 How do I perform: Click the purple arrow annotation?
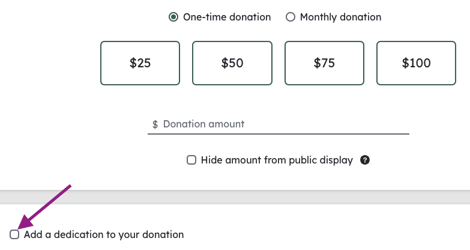coord(44,207)
